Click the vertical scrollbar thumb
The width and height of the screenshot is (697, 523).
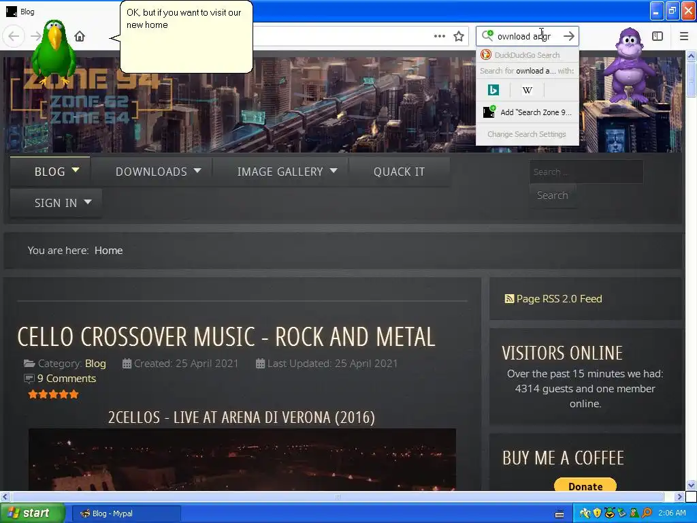click(692, 79)
